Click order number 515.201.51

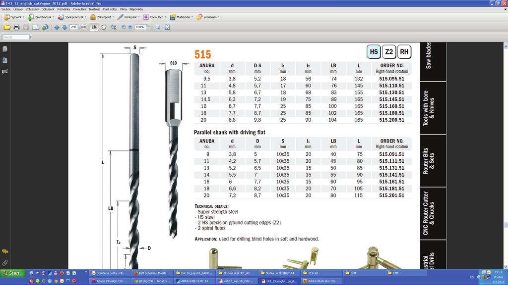[x=392, y=195]
